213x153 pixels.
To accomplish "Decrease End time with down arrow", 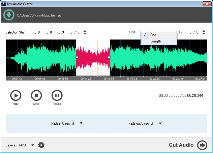I will (x=204, y=34).
